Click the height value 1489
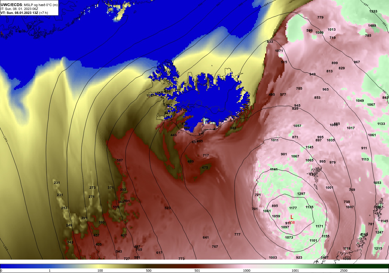 click(372, 26)
